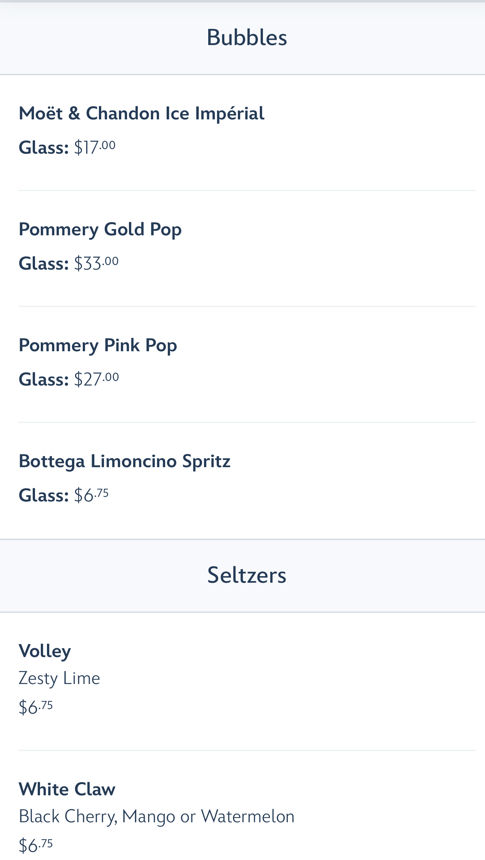This screenshot has height=860, width=485.
Task: Click the $17.00 price for Moët
Action: point(95,148)
